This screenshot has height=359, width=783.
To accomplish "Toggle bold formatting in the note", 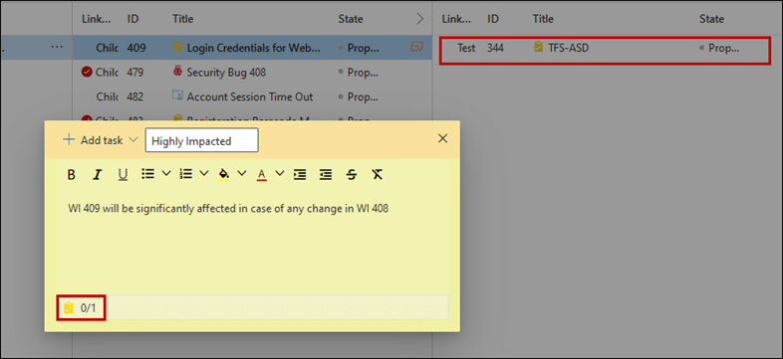I will [72, 174].
